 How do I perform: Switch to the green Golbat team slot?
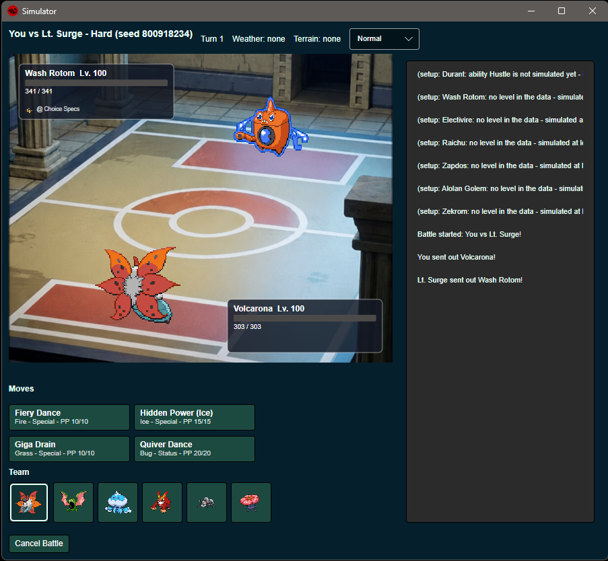tap(73, 502)
